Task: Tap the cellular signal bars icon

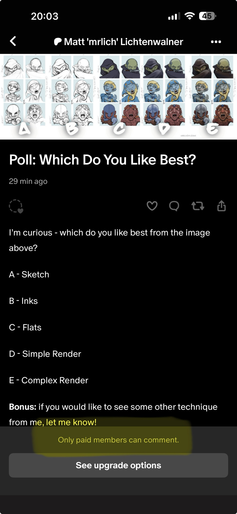Action: tap(174, 16)
